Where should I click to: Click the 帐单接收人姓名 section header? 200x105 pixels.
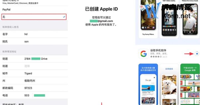click(11, 27)
